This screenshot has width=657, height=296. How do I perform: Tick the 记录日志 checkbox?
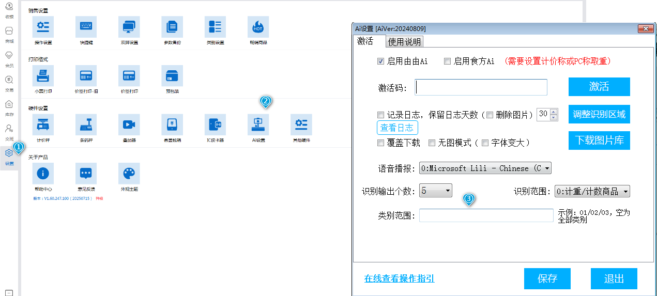point(381,115)
